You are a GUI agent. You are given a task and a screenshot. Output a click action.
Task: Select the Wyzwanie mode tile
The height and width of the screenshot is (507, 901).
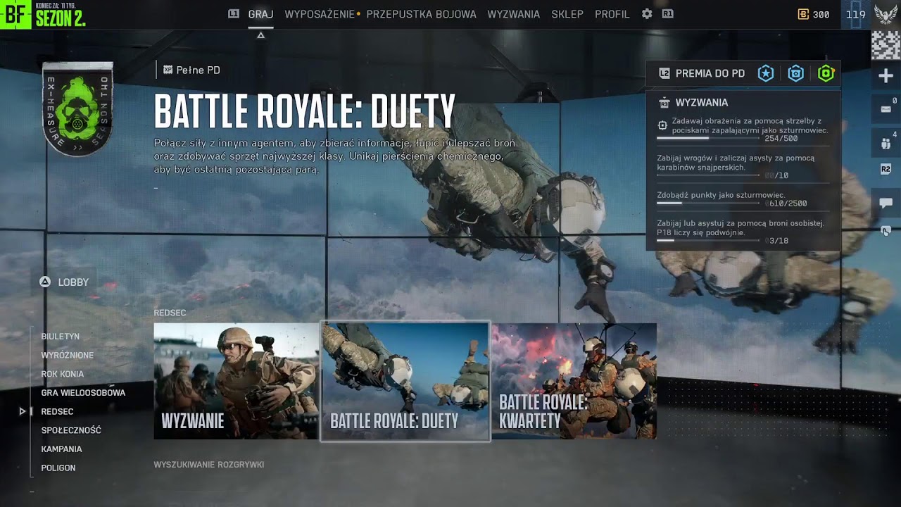pos(237,381)
